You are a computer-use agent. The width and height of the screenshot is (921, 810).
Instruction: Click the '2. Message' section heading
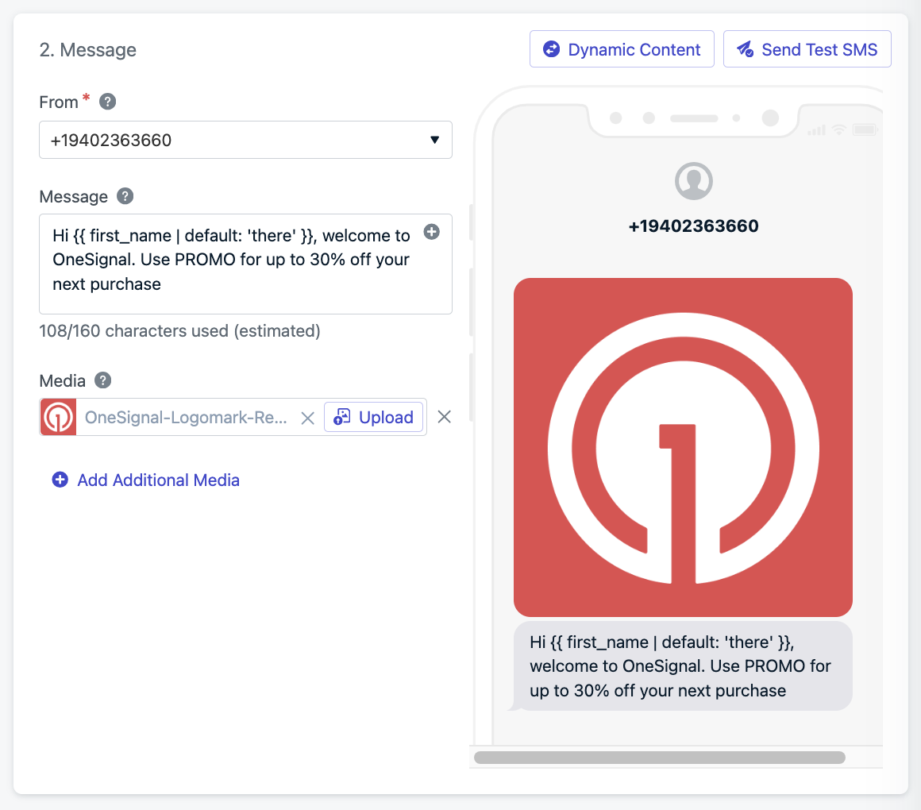pyautogui.click(x=87, y=50)
